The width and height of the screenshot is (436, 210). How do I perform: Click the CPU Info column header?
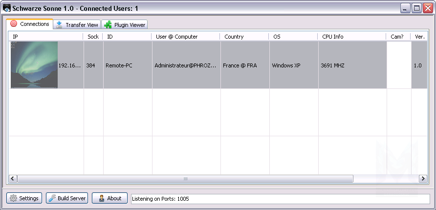point(351,37)
